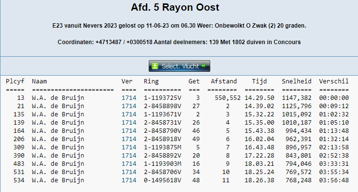The image size is (358, 192).
Task: Click ring number 0-1495618V
Action: coord(162,180)
